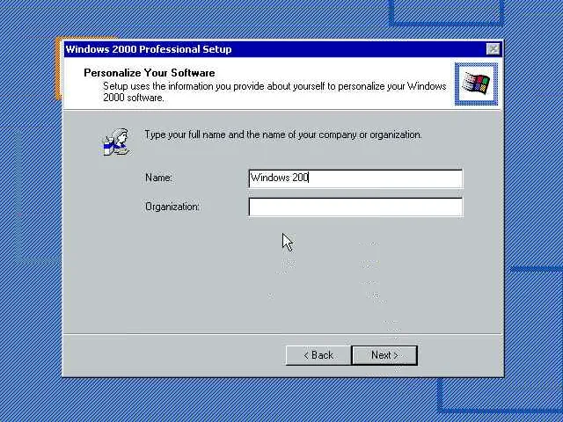Click the Windows flag logo in the header

pyautogui.click(x=476, y=84)
